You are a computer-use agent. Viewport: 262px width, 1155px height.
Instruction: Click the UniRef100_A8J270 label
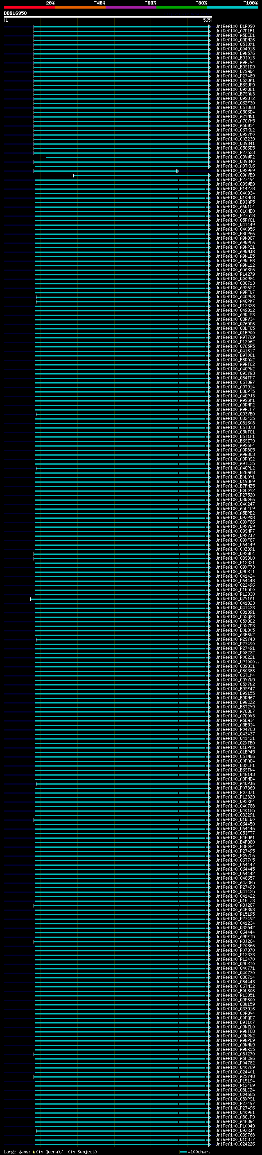[235, 1054]
